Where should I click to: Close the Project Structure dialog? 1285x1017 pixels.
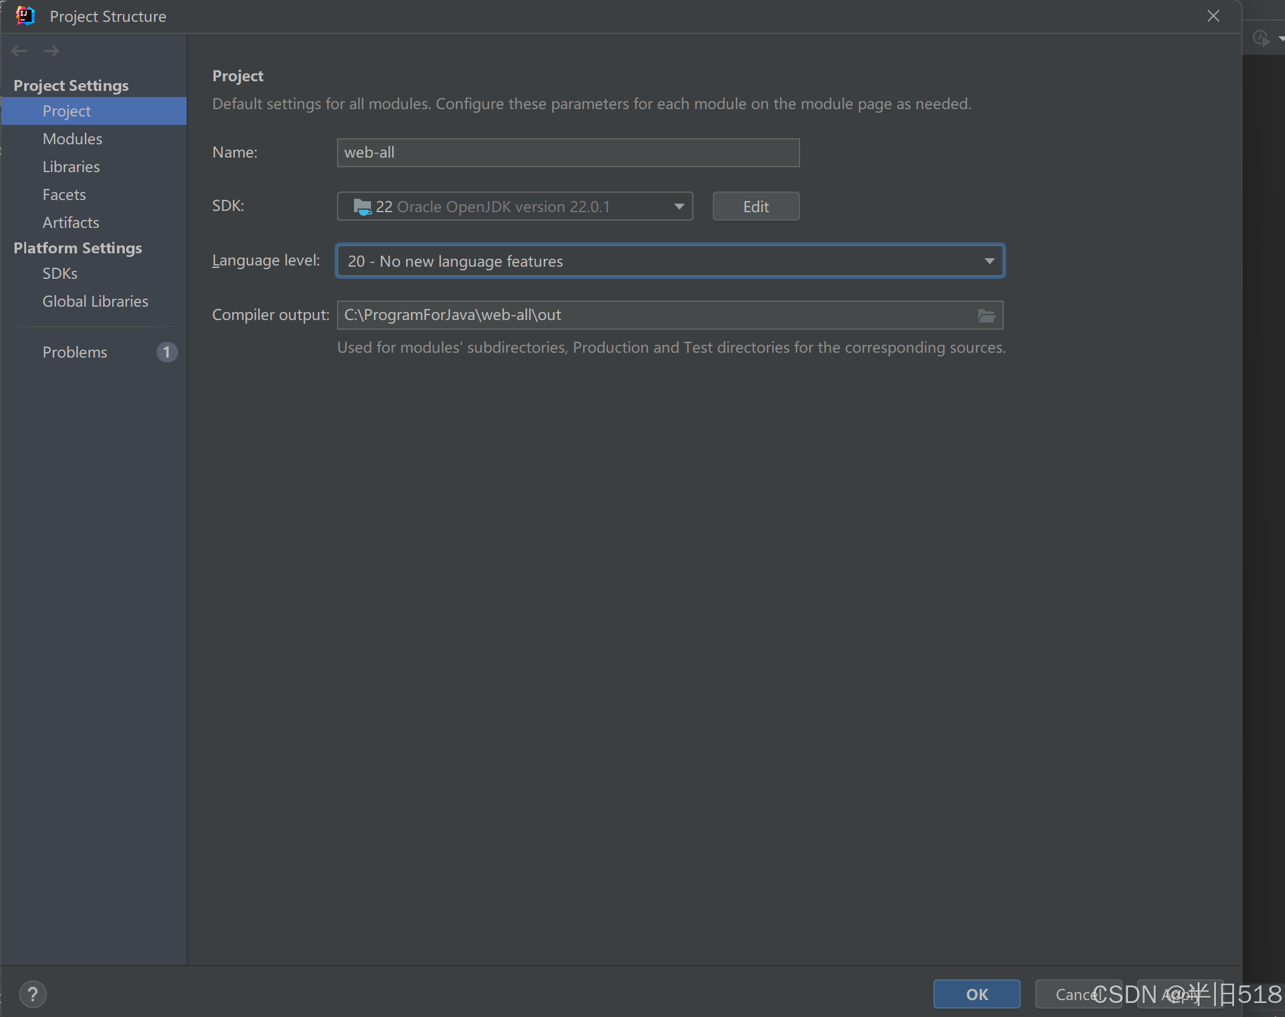tap(1213, 16)
